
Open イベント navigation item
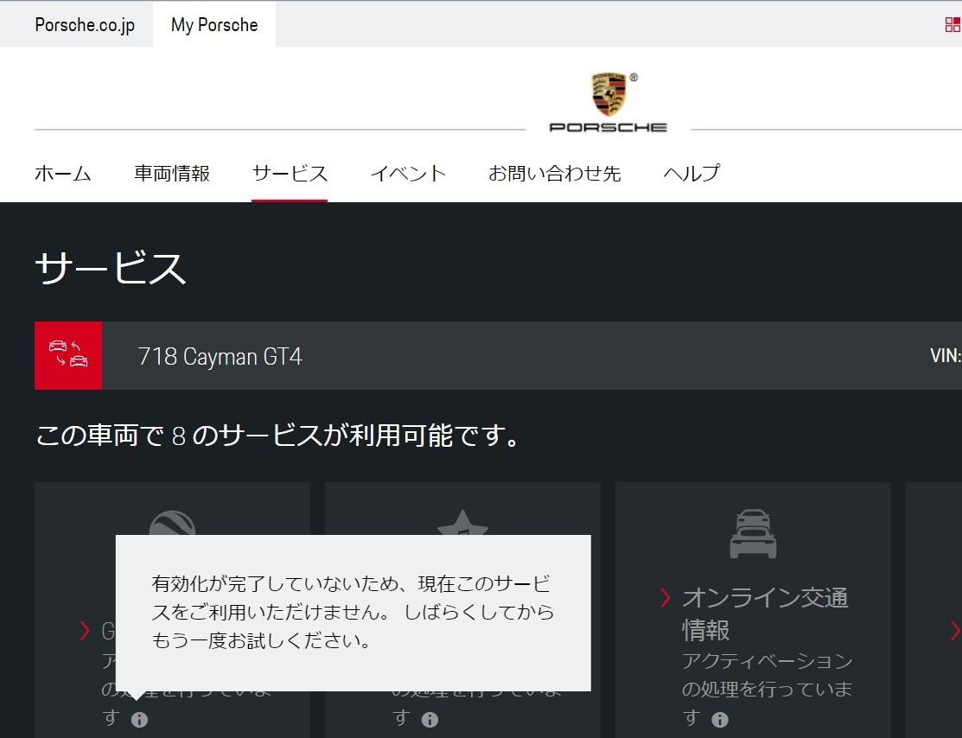pos(408,173)
